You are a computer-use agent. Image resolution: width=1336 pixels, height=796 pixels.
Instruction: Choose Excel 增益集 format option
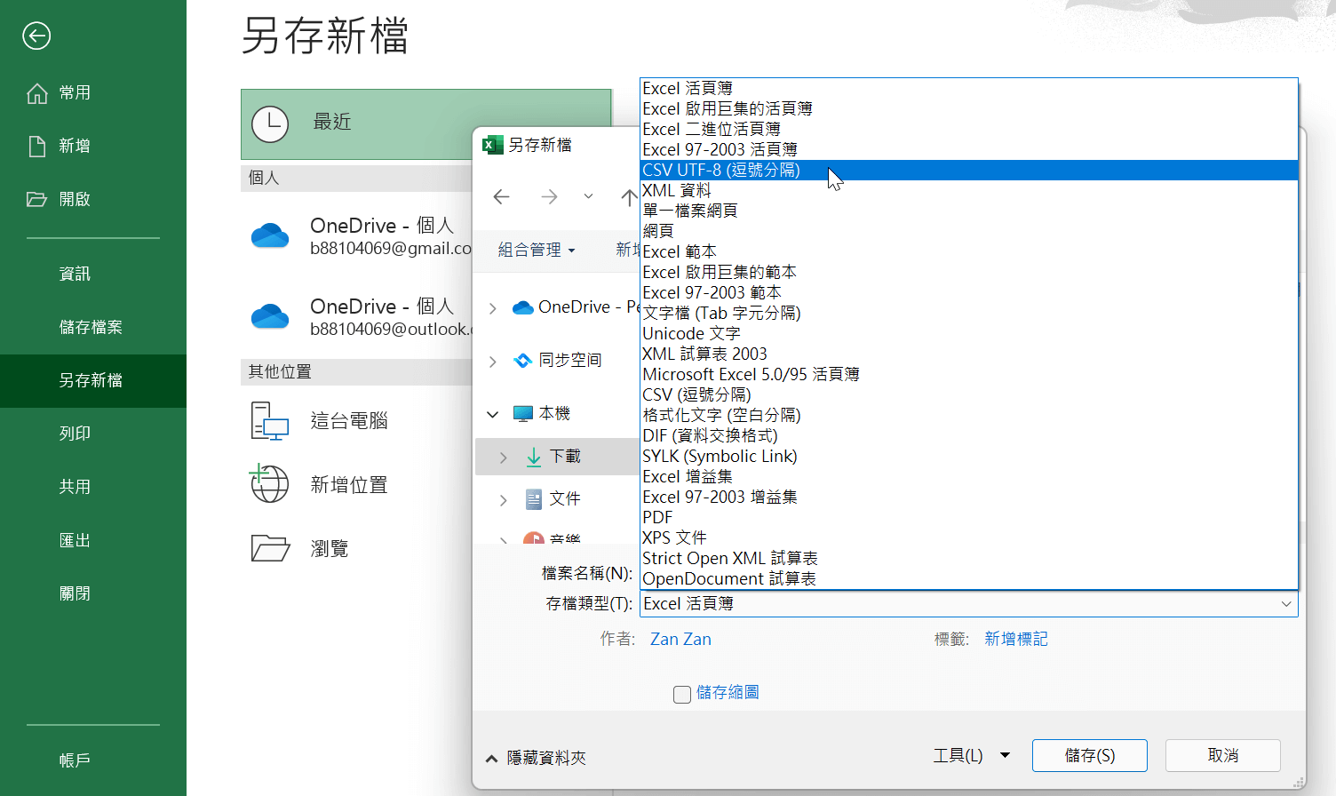click(x=969, y=476)
